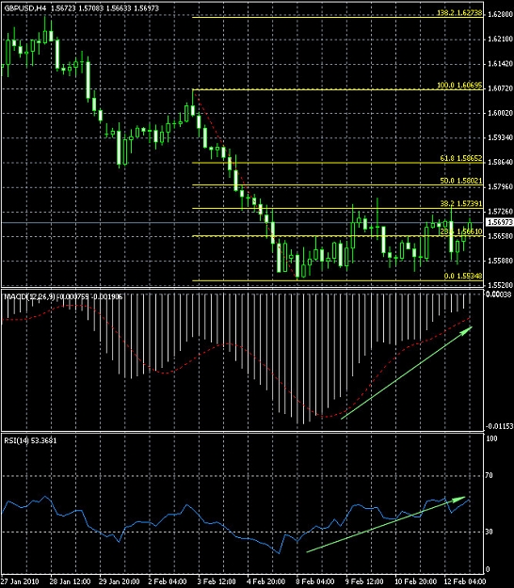Click the 1.59340 price axis value
The height and width of the screenshot is (588, 514).
500,137
